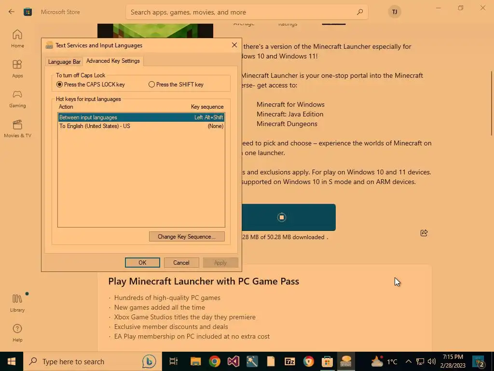Select Press the CAPS LOCK key option
The width and height of the screenshot is (494, 371).
coord(90,85)
